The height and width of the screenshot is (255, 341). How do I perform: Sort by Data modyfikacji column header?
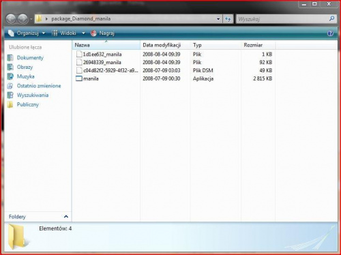(165, 45)
